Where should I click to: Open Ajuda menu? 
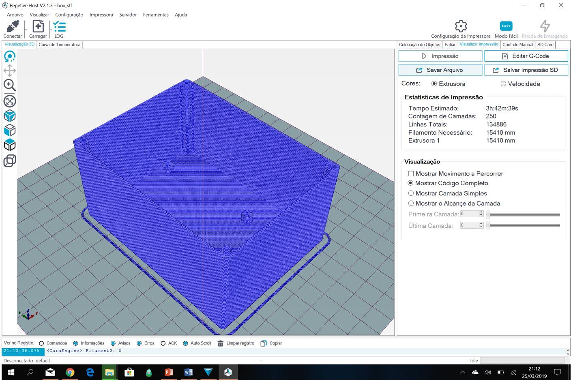coord(181,15)
